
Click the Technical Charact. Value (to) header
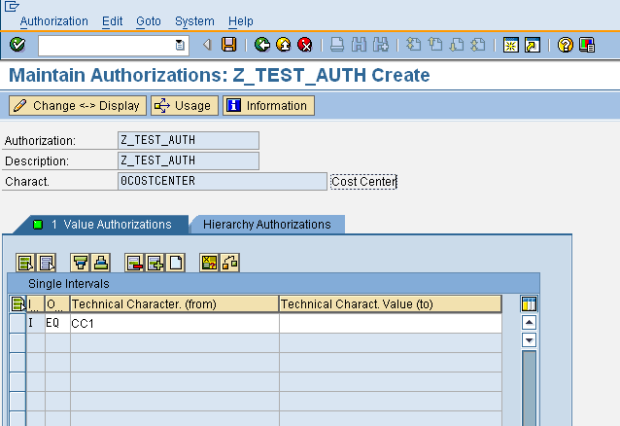click(391, 304)
